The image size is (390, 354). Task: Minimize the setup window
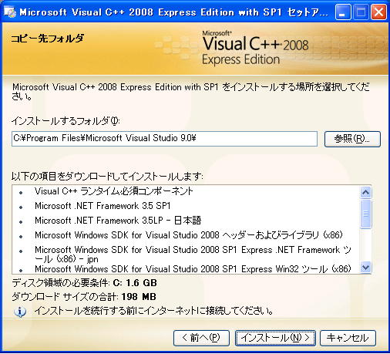point(343,12)
